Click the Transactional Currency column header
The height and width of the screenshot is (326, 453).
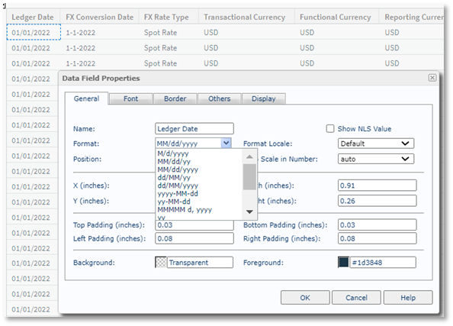point(244,17)
